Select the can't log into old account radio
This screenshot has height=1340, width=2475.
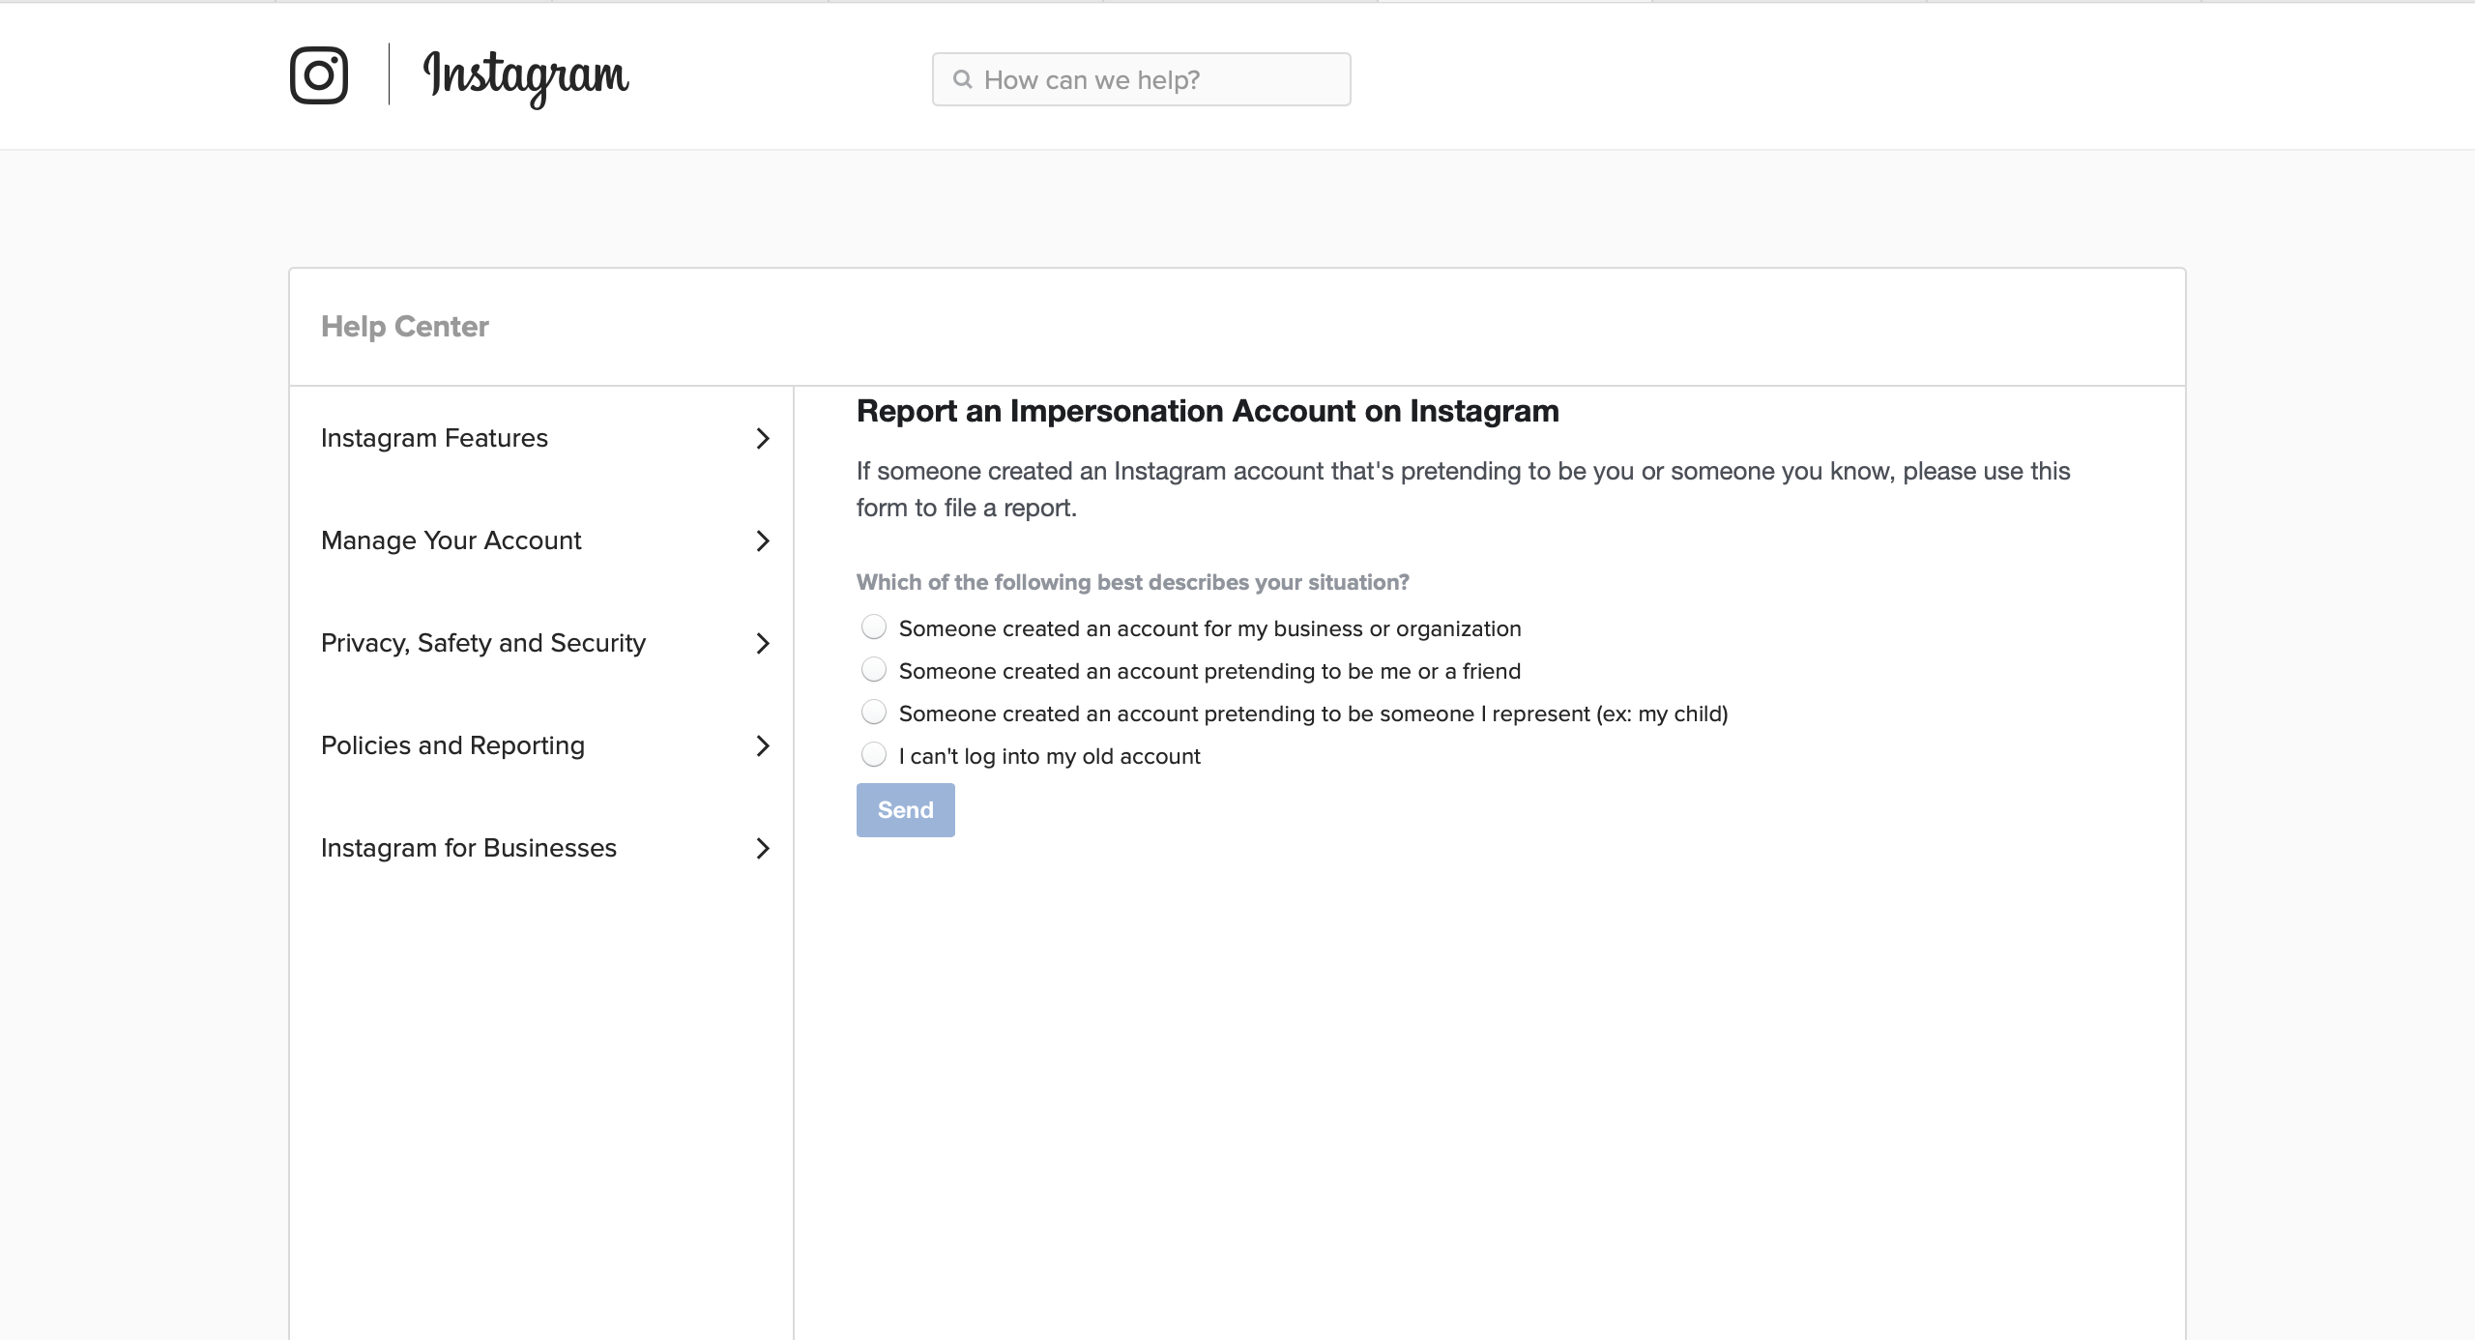coord(874,755)
